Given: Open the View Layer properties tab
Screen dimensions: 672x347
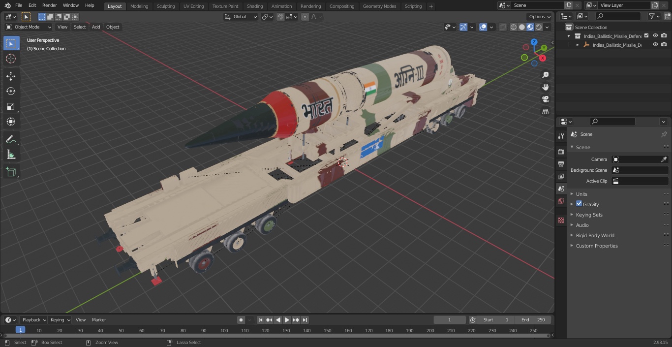Looking at the screenshot, I should coord(561,176).
